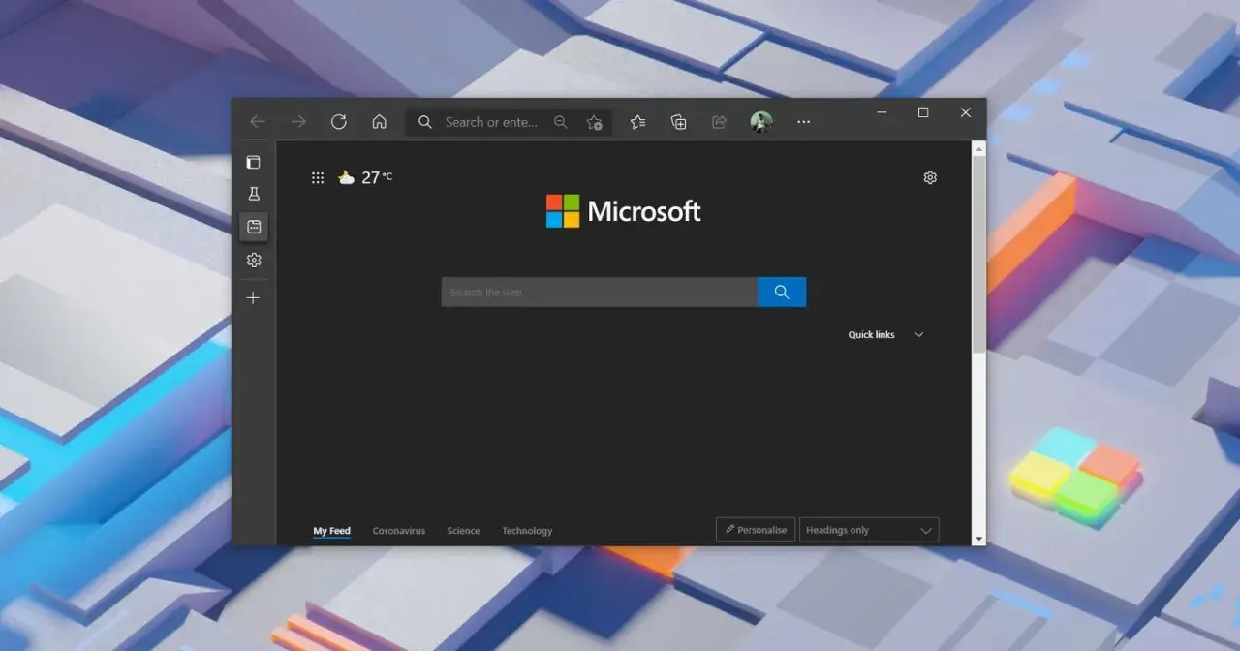Add a new item with sidebar plus
The height and width of the screenshot is (651, 1240).
click(254, 298)
